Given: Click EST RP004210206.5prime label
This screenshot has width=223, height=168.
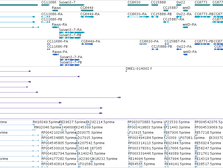Looking at the screenshot, I should pos(59,133).
